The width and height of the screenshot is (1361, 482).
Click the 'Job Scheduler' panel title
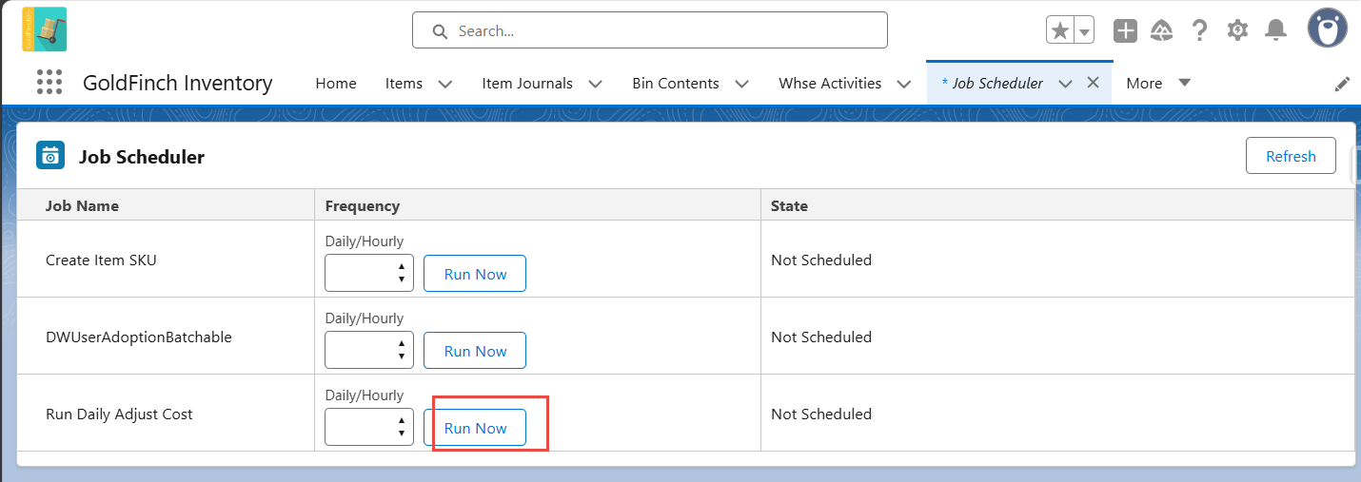point(142,157)
